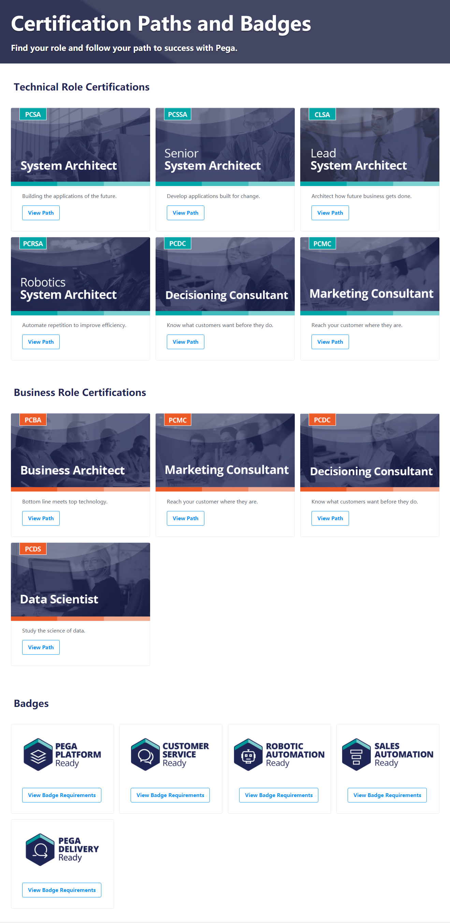Click 'Bottom line meets top technology.' text

[x=65, y=502]
